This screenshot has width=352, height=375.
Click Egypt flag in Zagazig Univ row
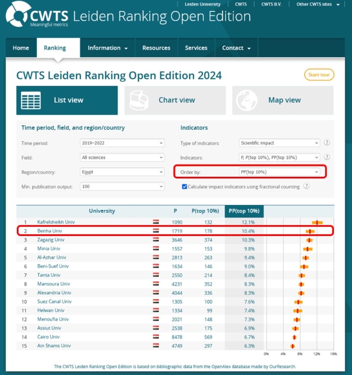click(156, 240)
